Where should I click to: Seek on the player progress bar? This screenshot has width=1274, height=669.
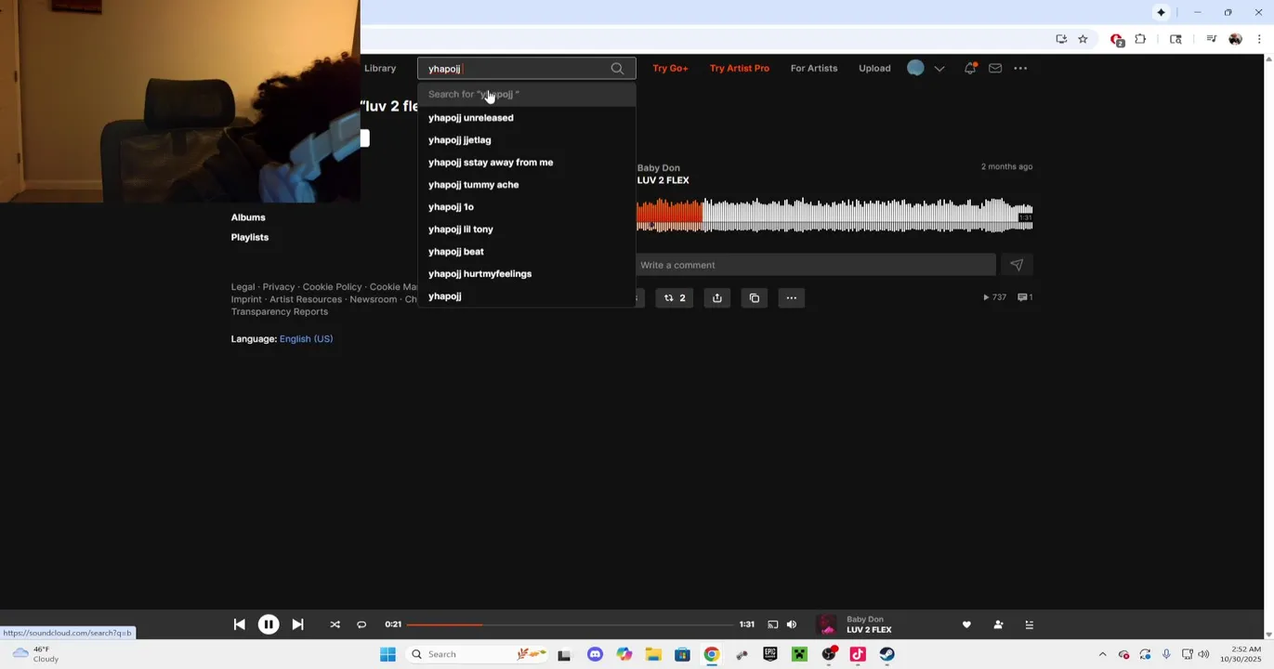coord(570,624)
